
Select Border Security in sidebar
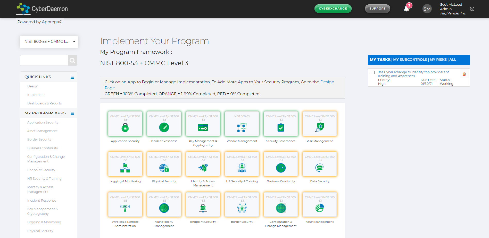pos(39,139)
